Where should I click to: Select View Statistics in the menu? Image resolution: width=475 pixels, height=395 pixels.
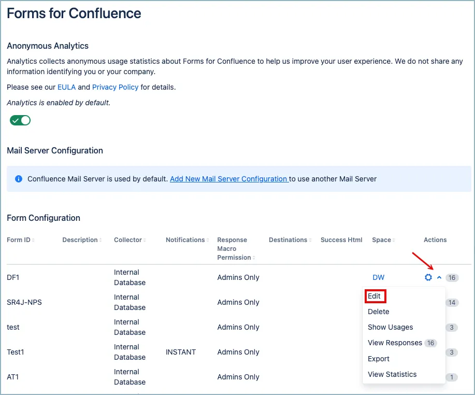point(392,374)
